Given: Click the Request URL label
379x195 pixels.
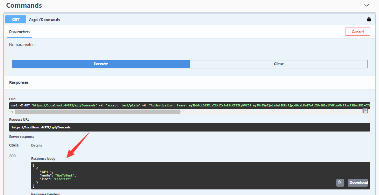Looking at the screenshot, I should coord(19,120).
